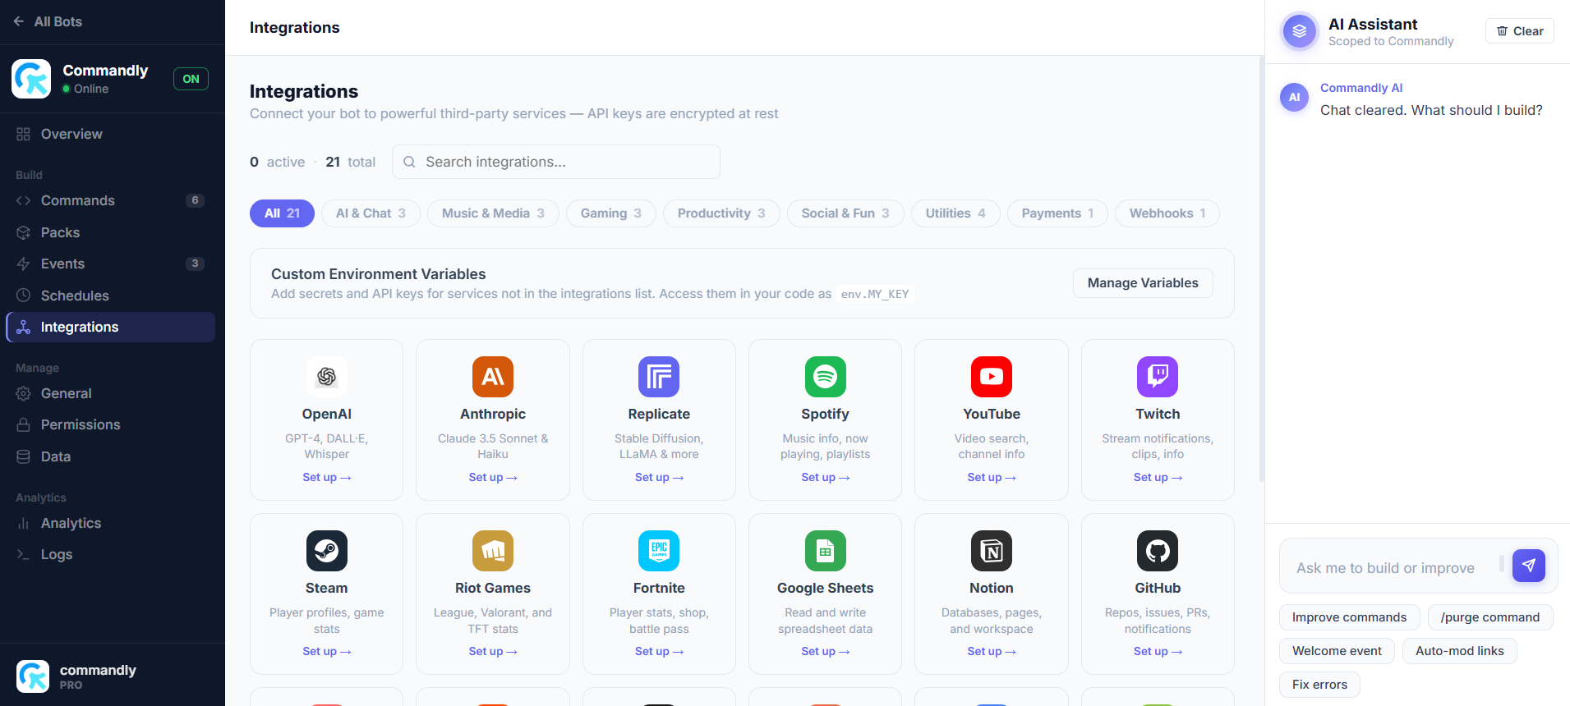Click the YouTube integration logo
Image resolution: width=1570 pixels, height=706 pixels.
click(x=992, y=377)
